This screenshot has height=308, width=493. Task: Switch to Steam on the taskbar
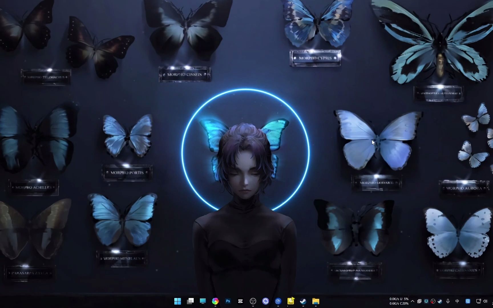coord(303,301)
